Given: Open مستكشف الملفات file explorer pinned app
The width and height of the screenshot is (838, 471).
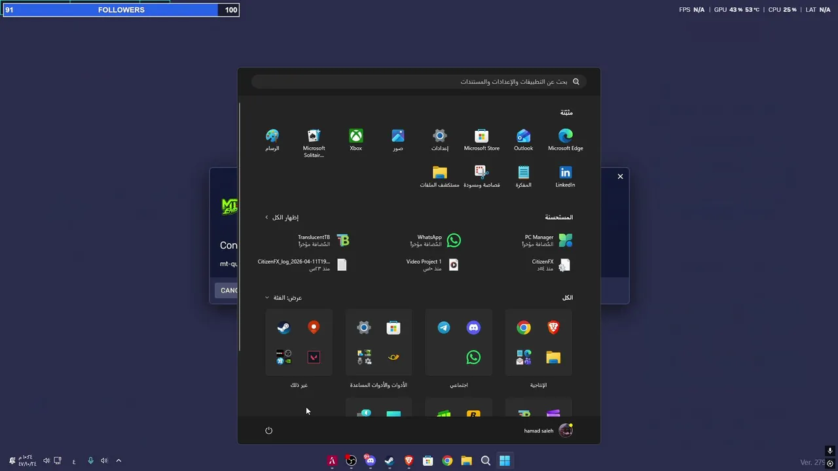Looking at the screenshot, I should click(x=439, y=177).
